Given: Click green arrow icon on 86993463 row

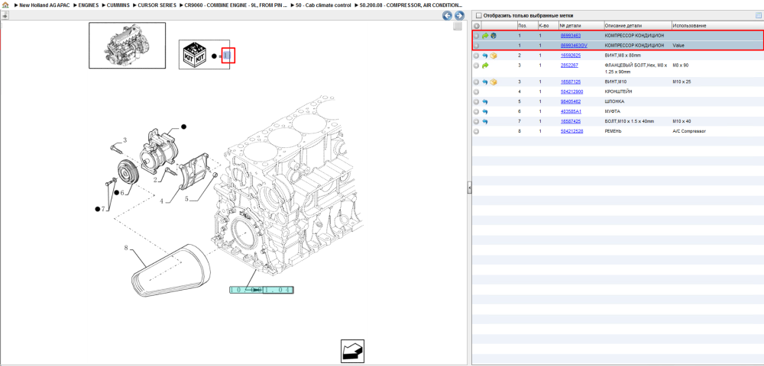Looking at the screenshot, I should 485,36.
